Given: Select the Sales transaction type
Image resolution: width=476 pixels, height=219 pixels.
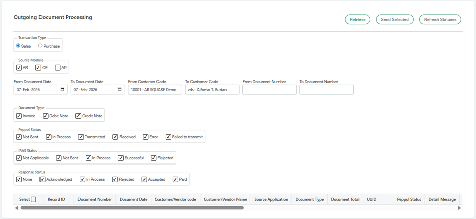Looking at the screenshot, I should pyautogui.click(x=19, y=46).
